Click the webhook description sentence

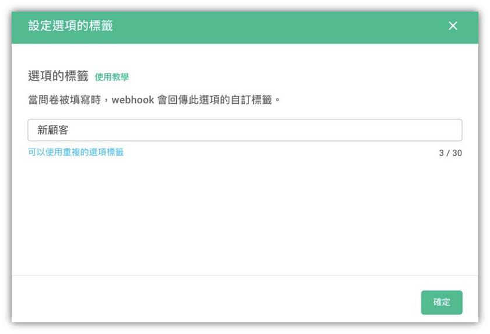pyautogui.click(x=155, y=100)
